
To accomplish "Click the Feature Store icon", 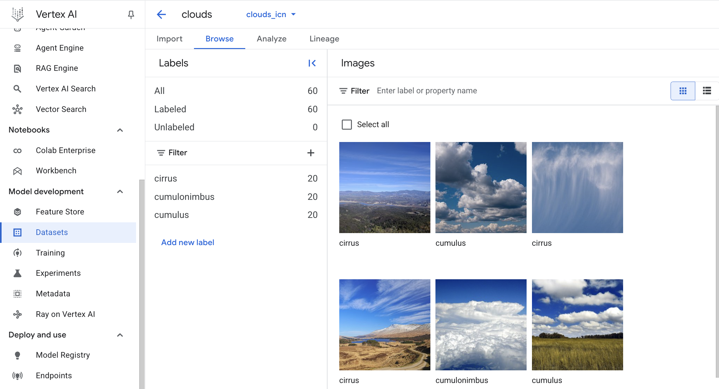I will point(17,212).
